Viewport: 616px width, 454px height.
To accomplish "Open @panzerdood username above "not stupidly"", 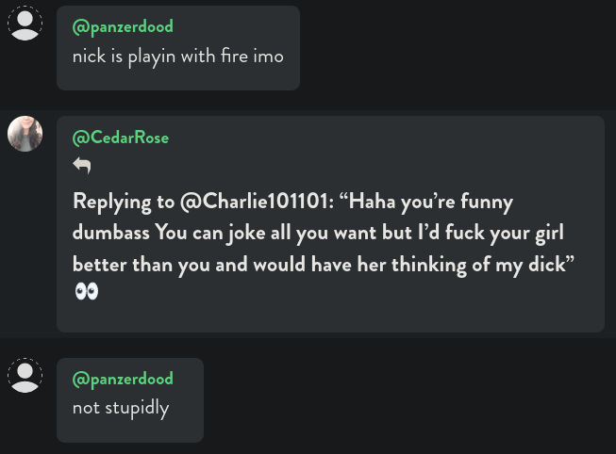I will point(123,379).
